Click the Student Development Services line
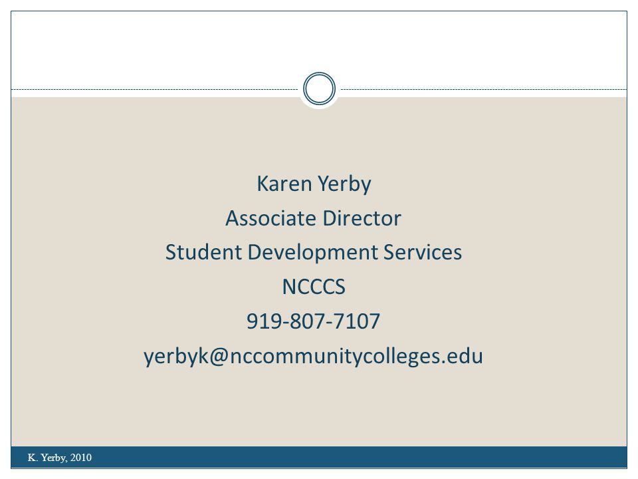 [x=313, y=252]
